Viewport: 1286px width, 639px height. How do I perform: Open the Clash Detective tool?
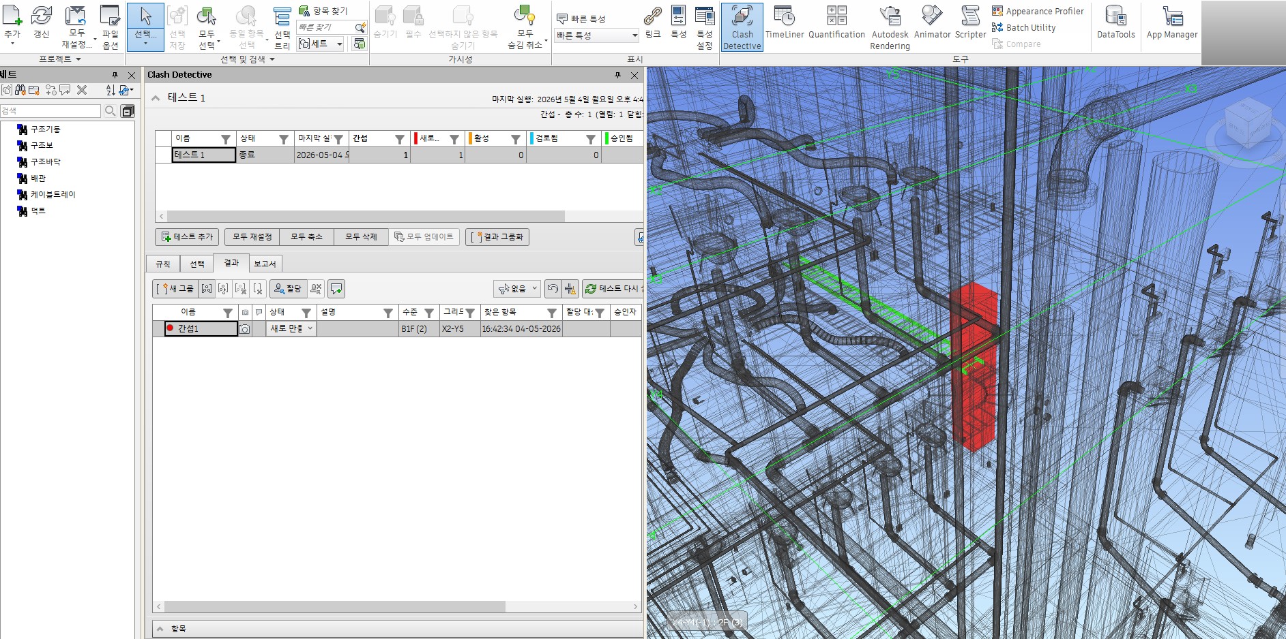coord(742,27)
